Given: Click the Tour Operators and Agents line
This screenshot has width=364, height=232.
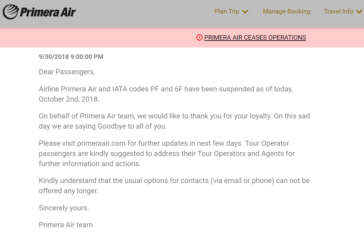Looking at the screenshot, I should point(167,154).
